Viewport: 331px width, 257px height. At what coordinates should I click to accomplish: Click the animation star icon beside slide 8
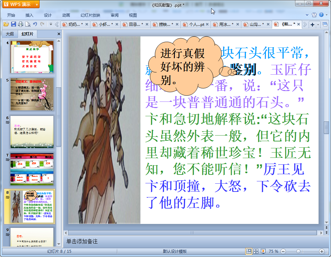coord(8,197)
